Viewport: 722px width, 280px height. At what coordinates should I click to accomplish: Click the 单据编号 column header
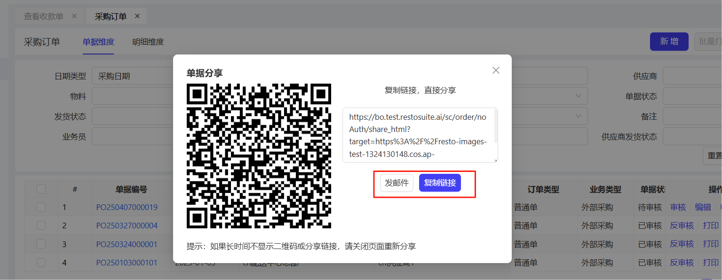(x=131, y=189)
